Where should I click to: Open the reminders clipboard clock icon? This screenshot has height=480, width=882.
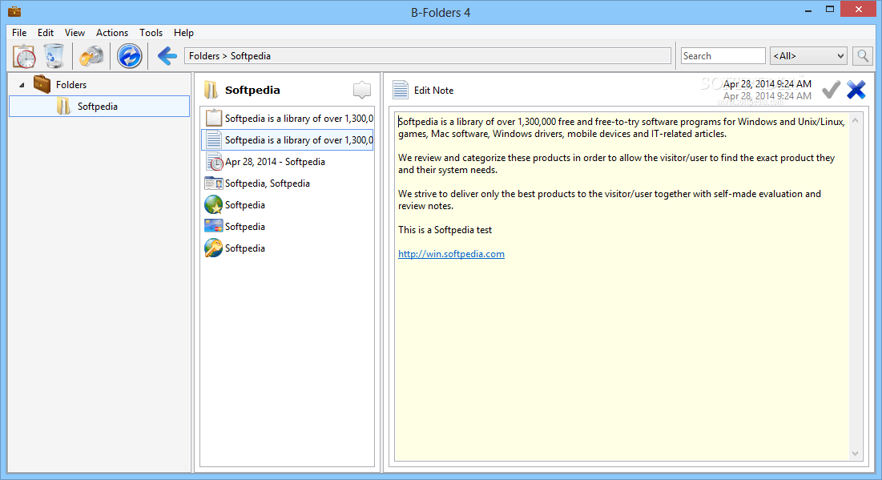point(24,56)
